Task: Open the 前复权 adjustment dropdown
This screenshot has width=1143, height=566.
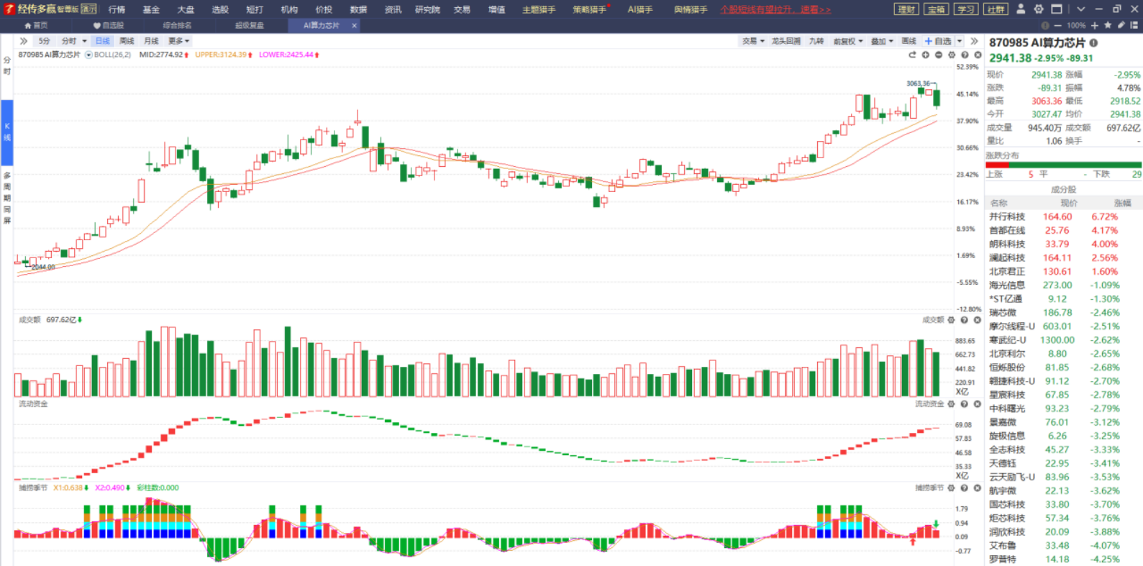Action: pos(847,41)
